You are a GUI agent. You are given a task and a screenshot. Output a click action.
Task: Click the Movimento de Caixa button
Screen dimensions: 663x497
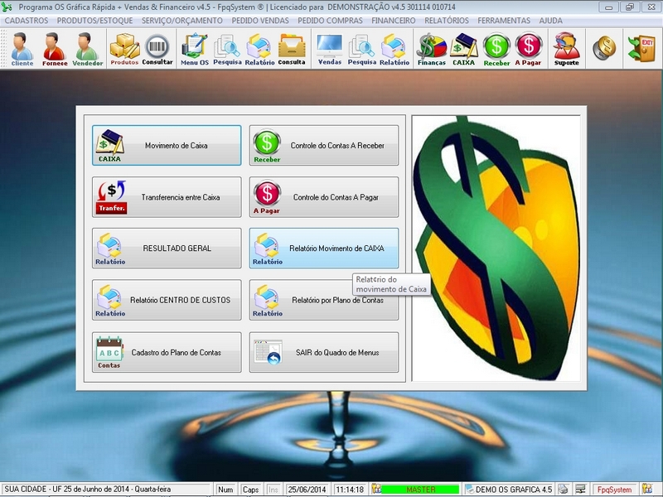coord(167,146)
